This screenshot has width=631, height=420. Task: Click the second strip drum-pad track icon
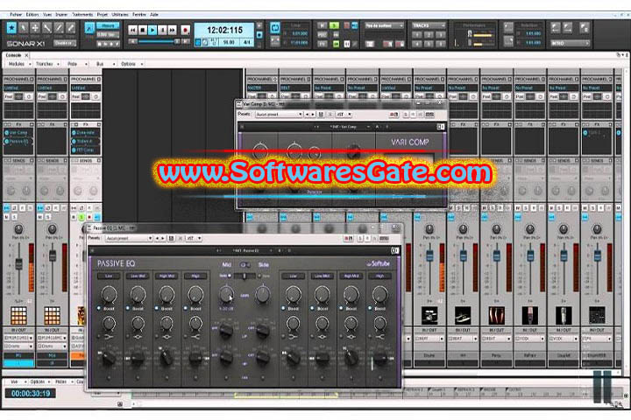[x=53, y=315]
